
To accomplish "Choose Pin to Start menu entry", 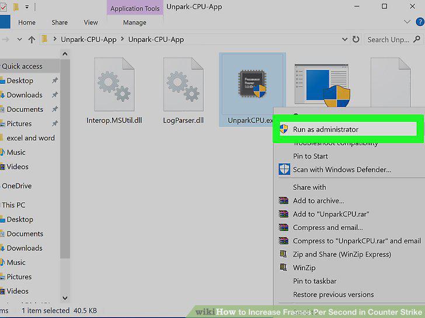I will (x=310, y=156).
